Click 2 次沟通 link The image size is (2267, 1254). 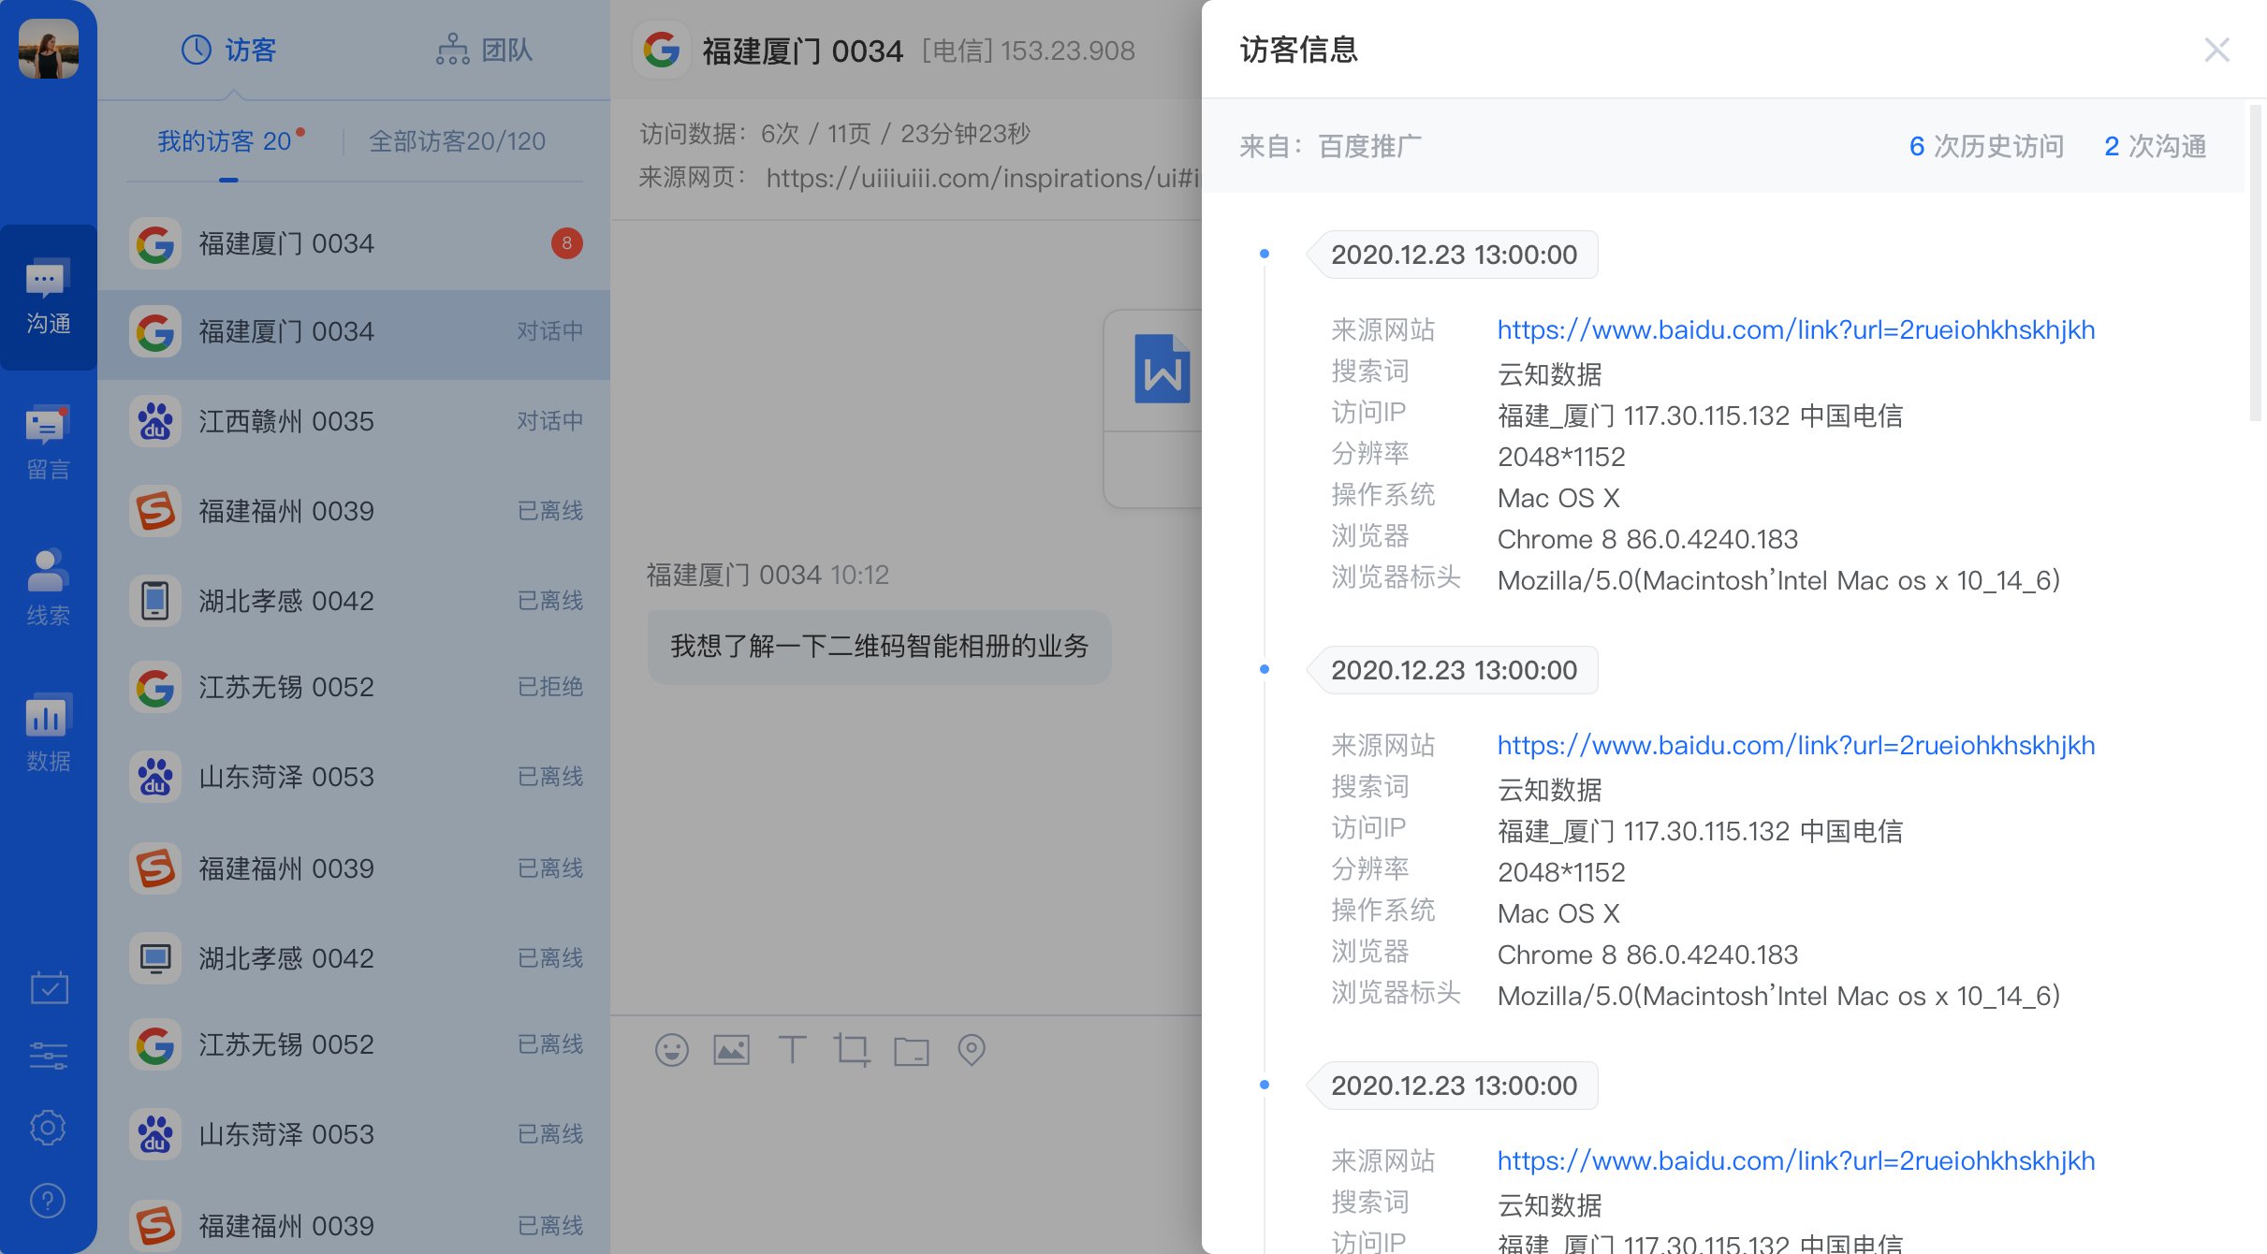tap(2155, 146)
